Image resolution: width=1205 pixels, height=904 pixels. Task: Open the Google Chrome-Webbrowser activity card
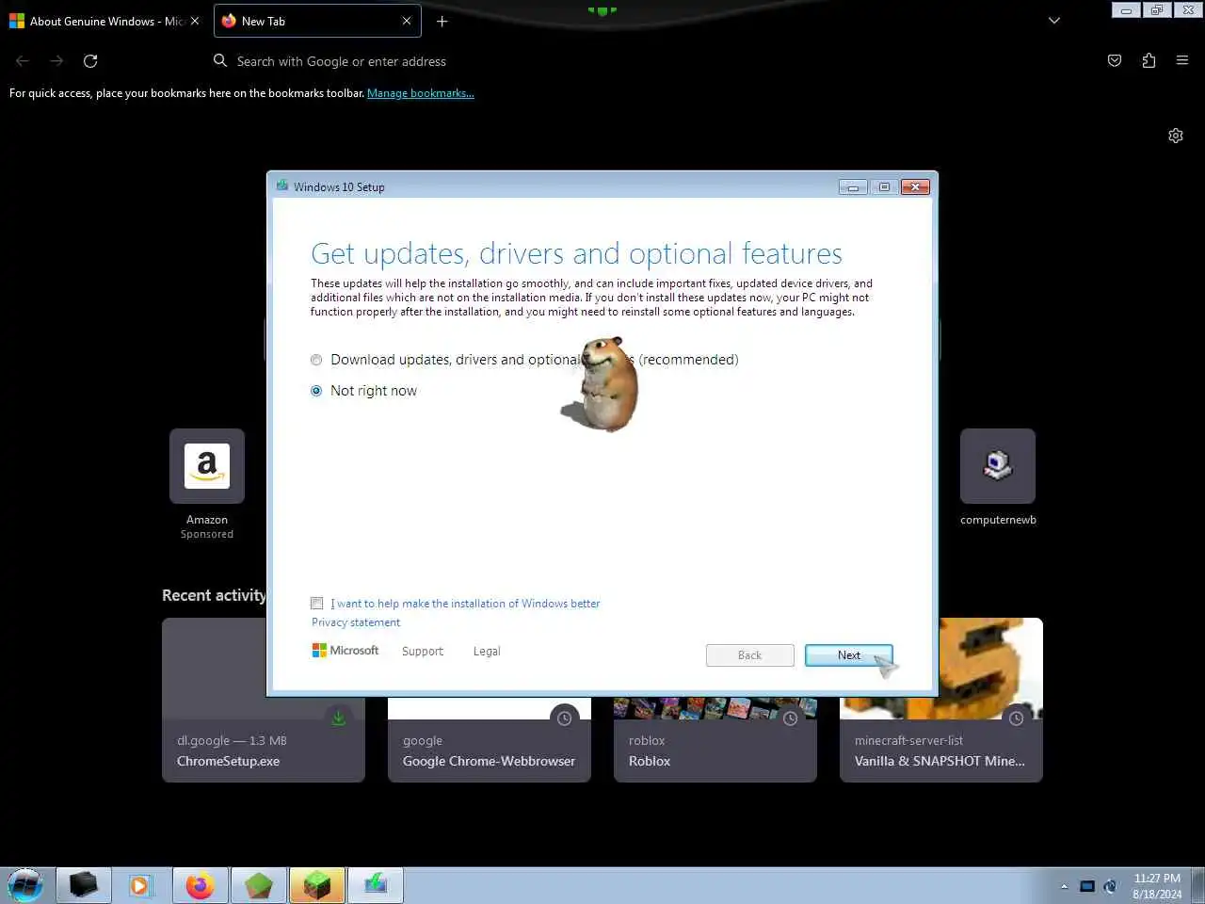(x=490, y=739)
